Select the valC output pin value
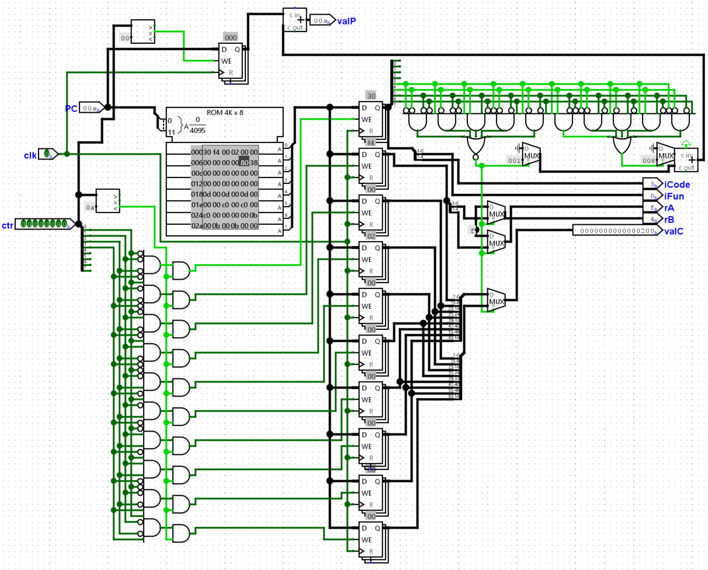Image resolution: width=708 pixels, height=570 pixels. (x=617, y=231)
